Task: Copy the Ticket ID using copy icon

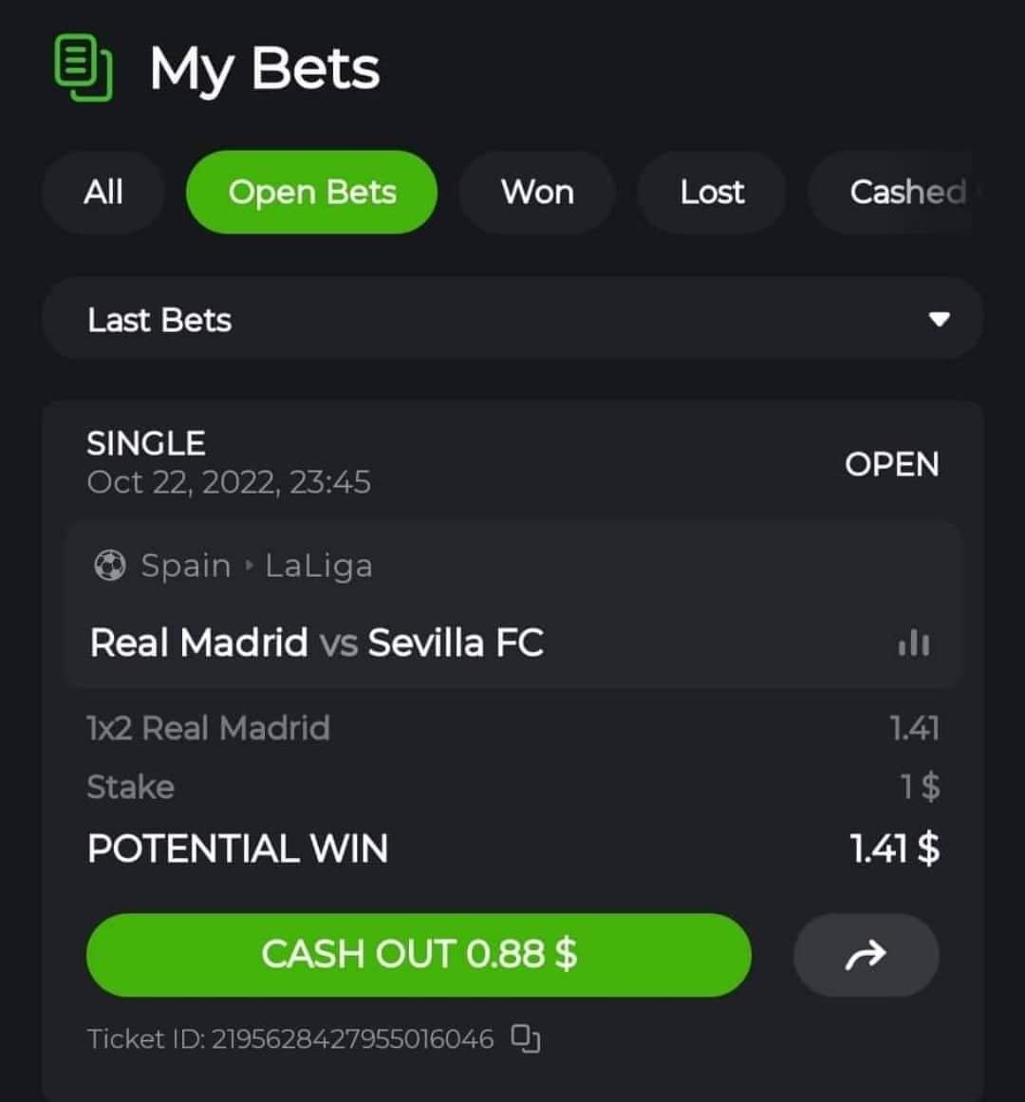Action: [526, 1038]
